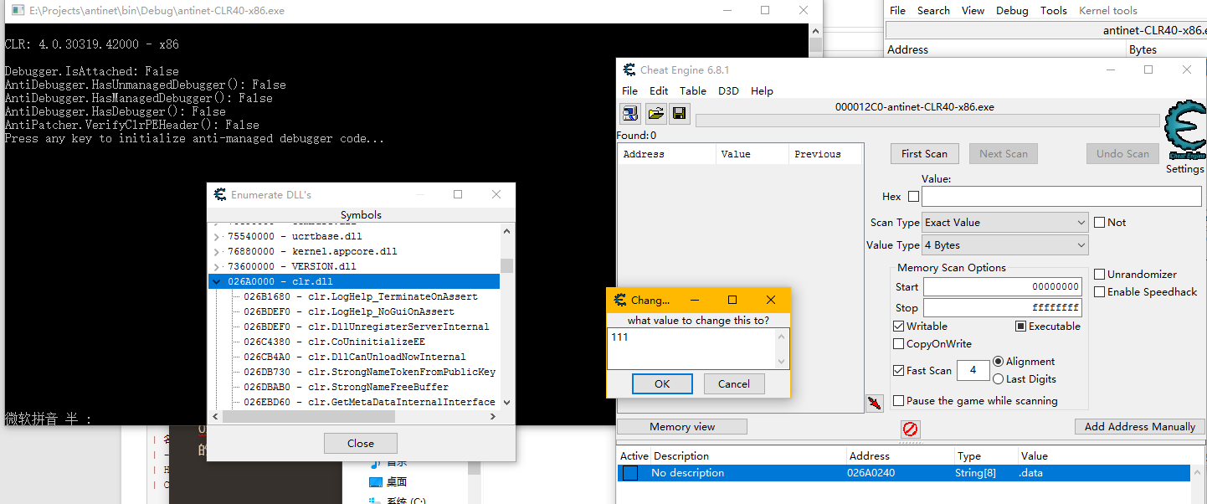This screenshot has height=504, width=1207.
Task: Click the red clear address list icon
Action: coord(910,429)
